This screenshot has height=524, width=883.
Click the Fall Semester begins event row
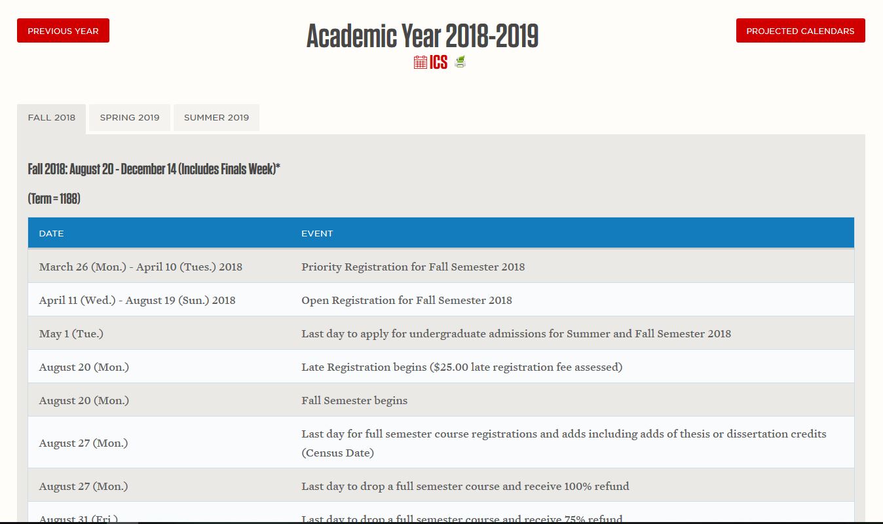354,400
